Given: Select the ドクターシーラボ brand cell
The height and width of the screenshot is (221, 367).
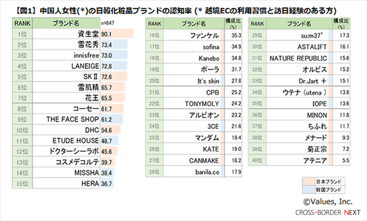Looking at the screenshot, I should (x=66, y=151).
